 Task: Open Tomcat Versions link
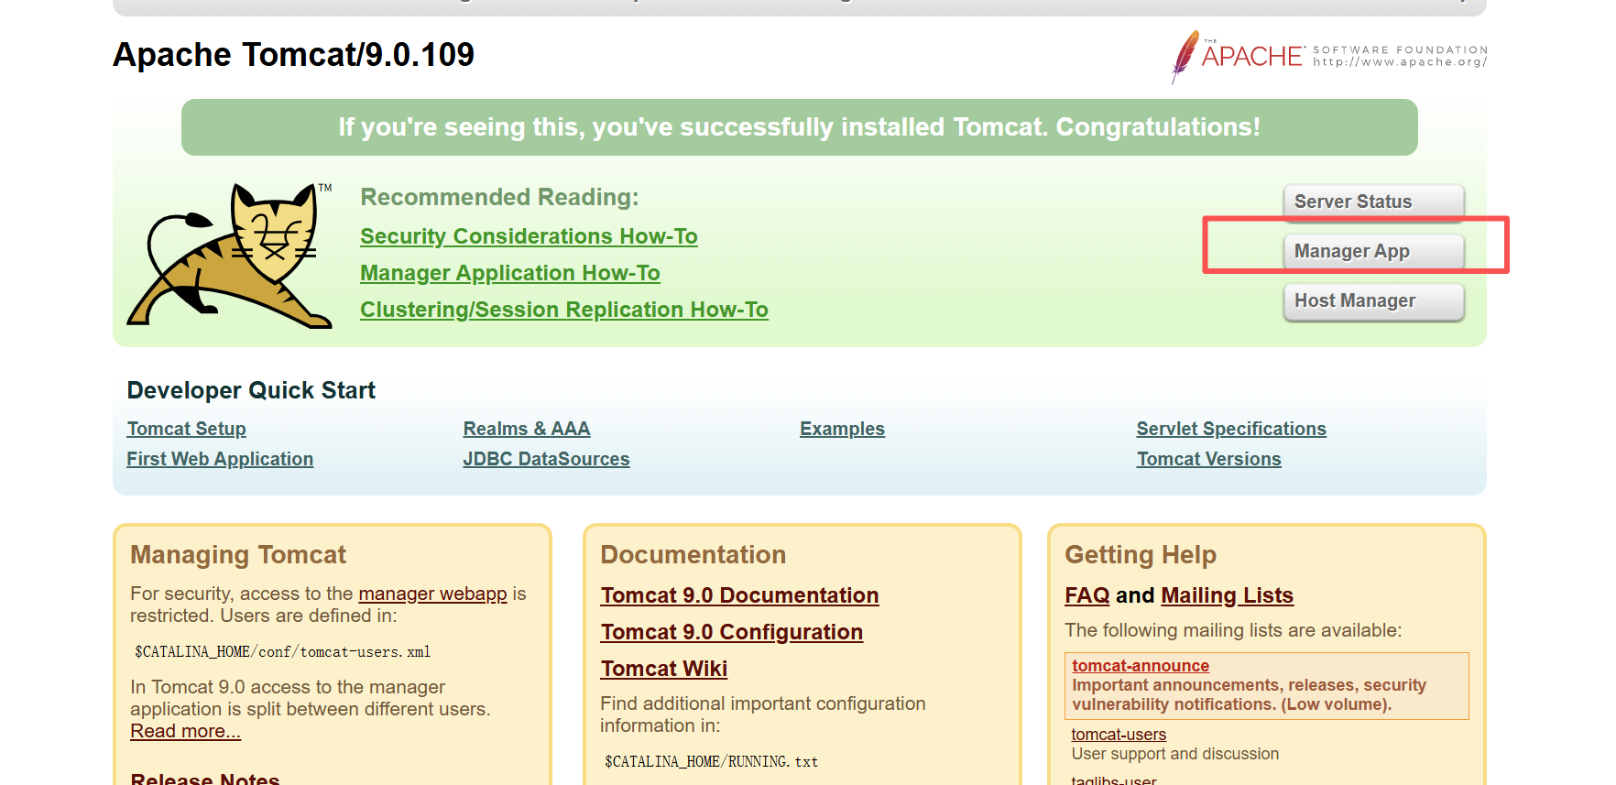(x=1208, y=459)
